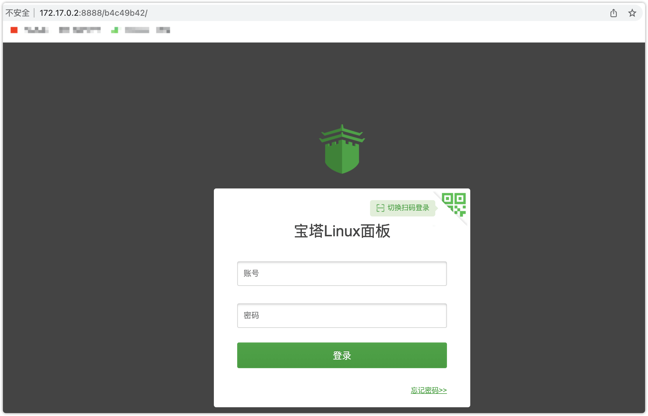Click the 宝塔Linux面板 heading text
The height and width of the screenshot is (416, 648).
click(x=342, y=231)
